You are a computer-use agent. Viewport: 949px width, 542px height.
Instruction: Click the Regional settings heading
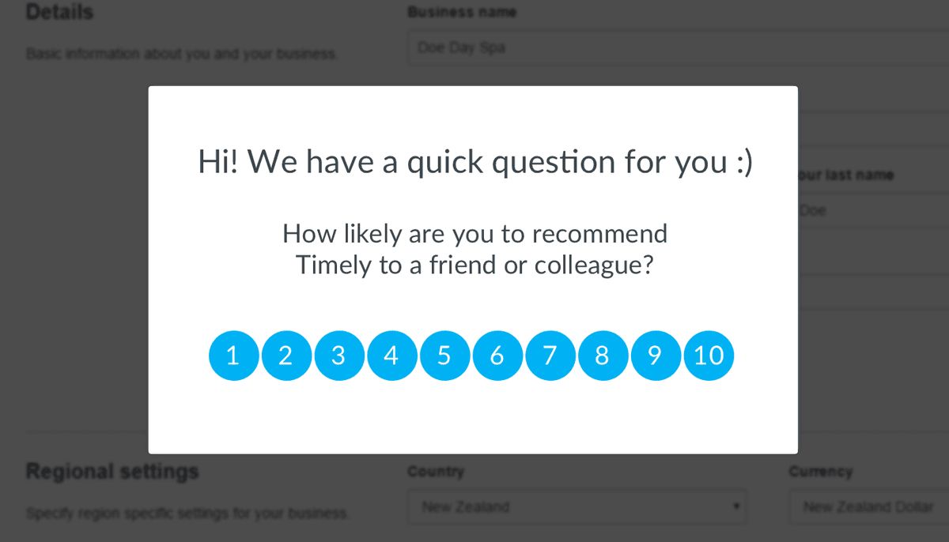coord(112,472)
